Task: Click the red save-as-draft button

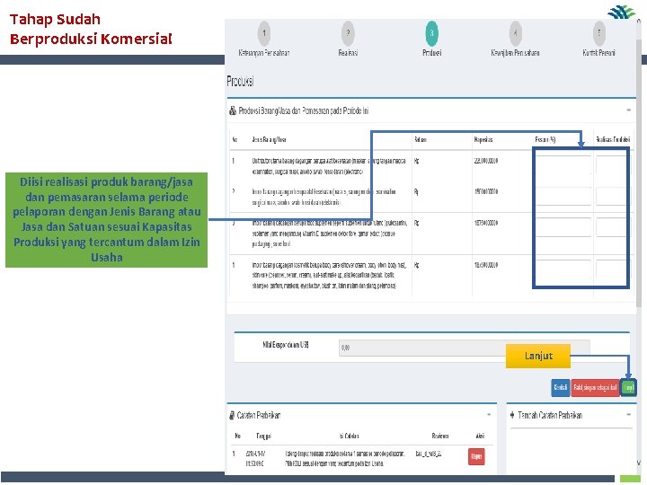Action: 595,388
